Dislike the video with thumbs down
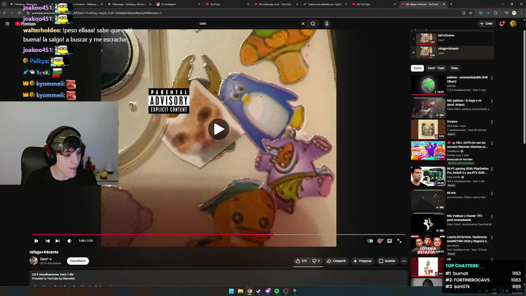This screenshot has width=526, height=296. point(316,261)
